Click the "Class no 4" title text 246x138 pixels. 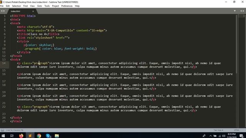pos(37,34)
